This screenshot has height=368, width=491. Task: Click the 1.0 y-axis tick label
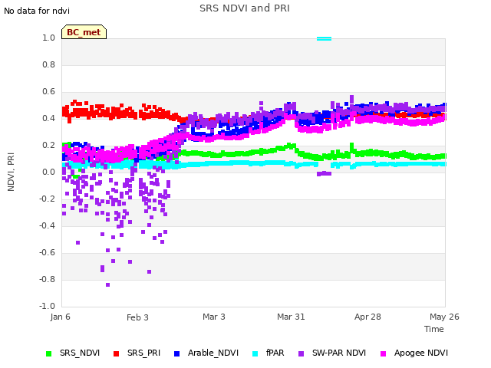pos(48,38)
